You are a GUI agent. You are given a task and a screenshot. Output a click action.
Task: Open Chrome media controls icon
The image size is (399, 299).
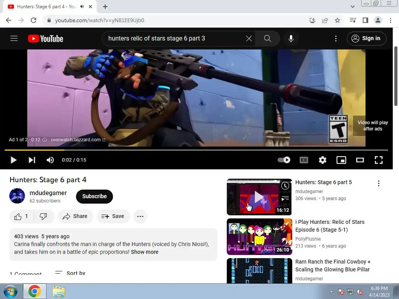[353, 20]
